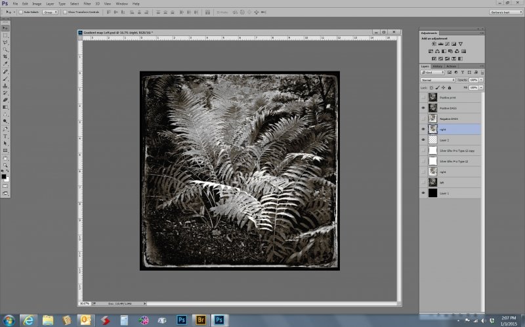
Task: Open the layer Opacity slider dropdown
Action: (x=481, y=80)
